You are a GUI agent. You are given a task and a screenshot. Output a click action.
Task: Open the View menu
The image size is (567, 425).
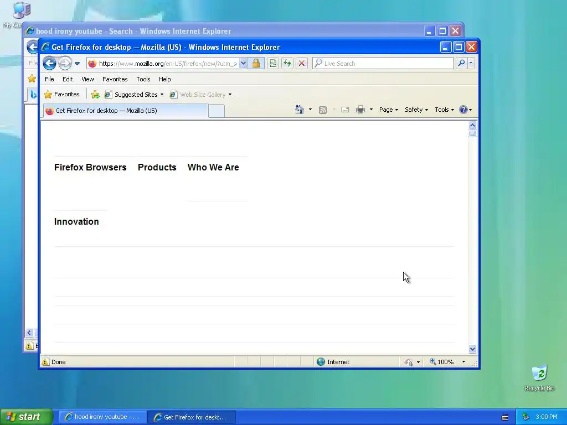coord(87,79)
